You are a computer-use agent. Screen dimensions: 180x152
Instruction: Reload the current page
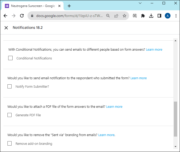click(22, 16)
